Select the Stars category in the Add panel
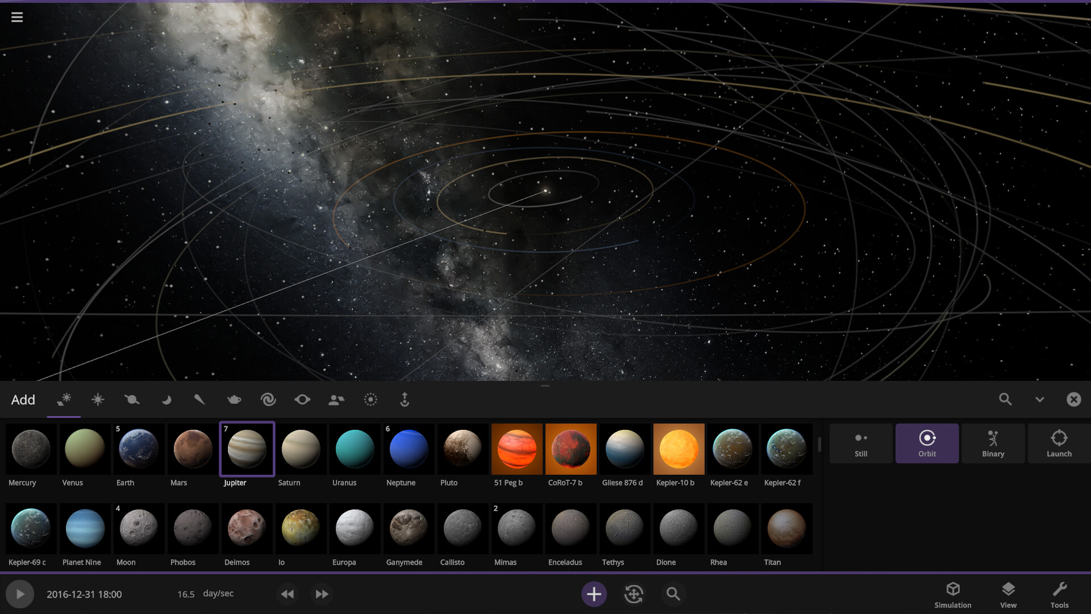 click(x=98, y=400)
